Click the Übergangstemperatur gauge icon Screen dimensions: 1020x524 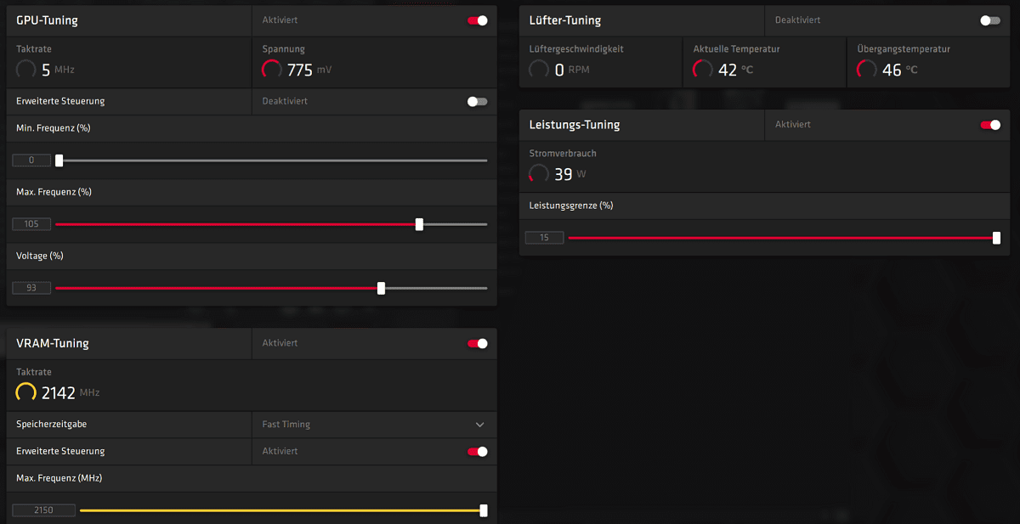tap(867, 69)
